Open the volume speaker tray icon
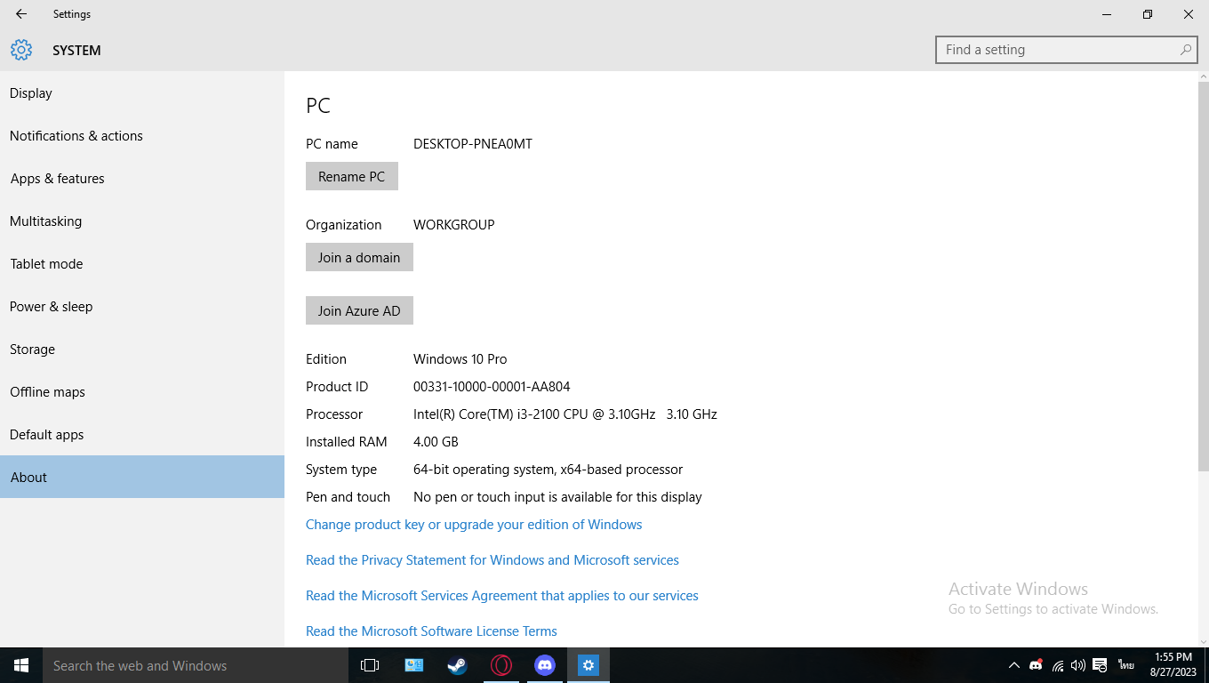Screen dimensions: 1209x683 (x=1078, y=665)
